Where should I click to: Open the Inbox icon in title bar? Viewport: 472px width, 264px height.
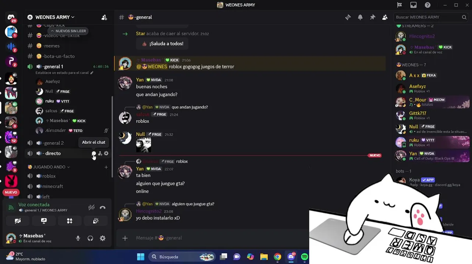pos(414,5)
